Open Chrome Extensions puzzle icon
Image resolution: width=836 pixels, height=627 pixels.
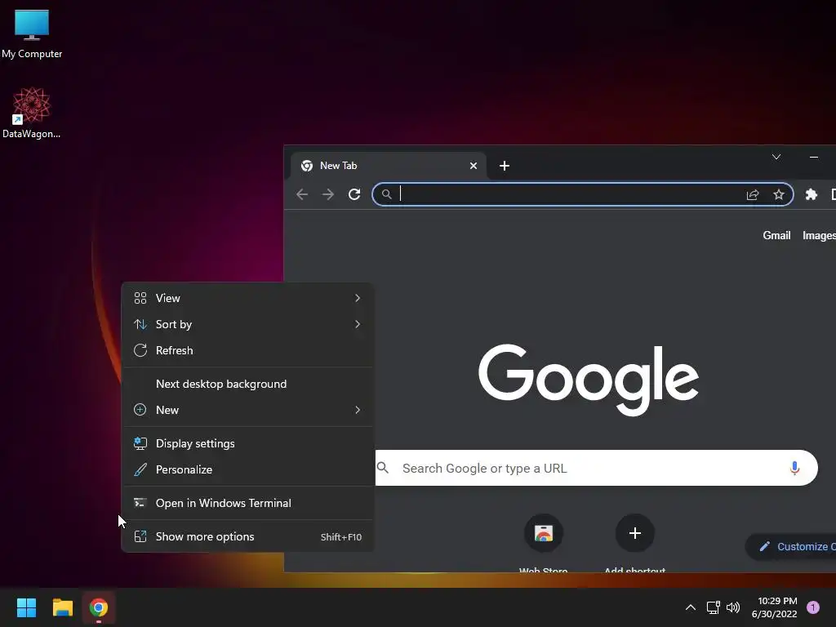(811, 194)
